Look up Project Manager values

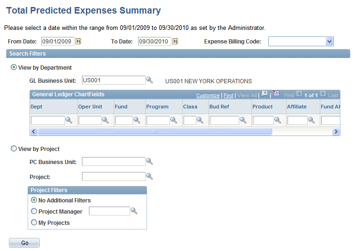[x=134, y=211]
